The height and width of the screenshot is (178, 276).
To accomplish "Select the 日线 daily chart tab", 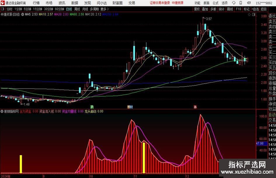I will coord(69,9).
